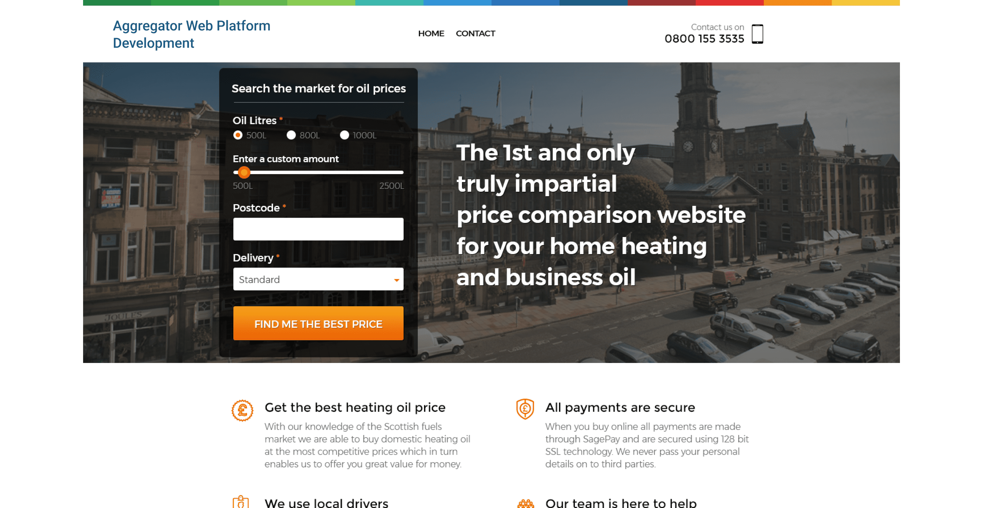Select the 1000L oil litres radio button
This screenshot has width=983, height=508.
pyautogui.click(x=343, y=135)
